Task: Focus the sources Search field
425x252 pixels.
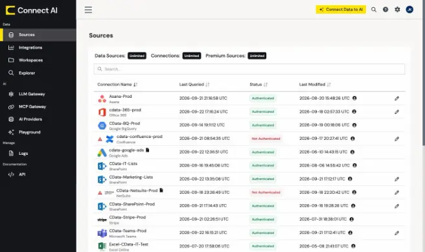Action: 249,69
